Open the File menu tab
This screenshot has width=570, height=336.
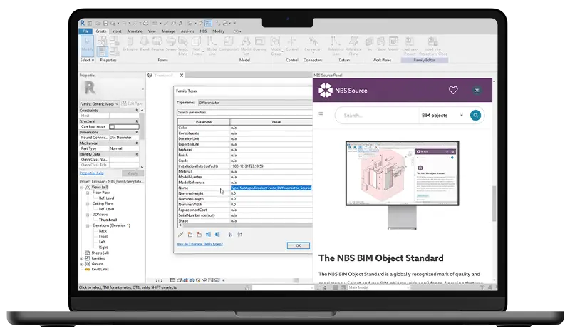click(85, 31)
